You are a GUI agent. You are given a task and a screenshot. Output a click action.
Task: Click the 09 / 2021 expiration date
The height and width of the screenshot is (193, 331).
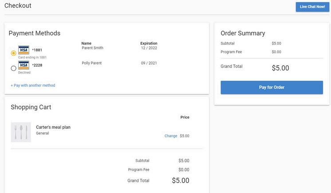149,63
